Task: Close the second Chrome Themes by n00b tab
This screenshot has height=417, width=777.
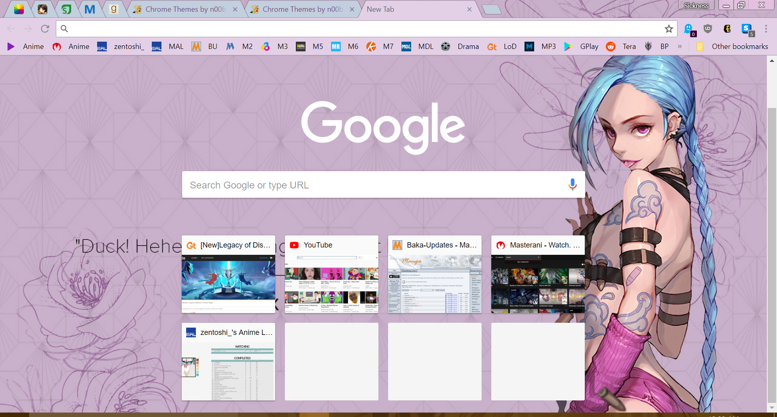Action: coord(352,9)
